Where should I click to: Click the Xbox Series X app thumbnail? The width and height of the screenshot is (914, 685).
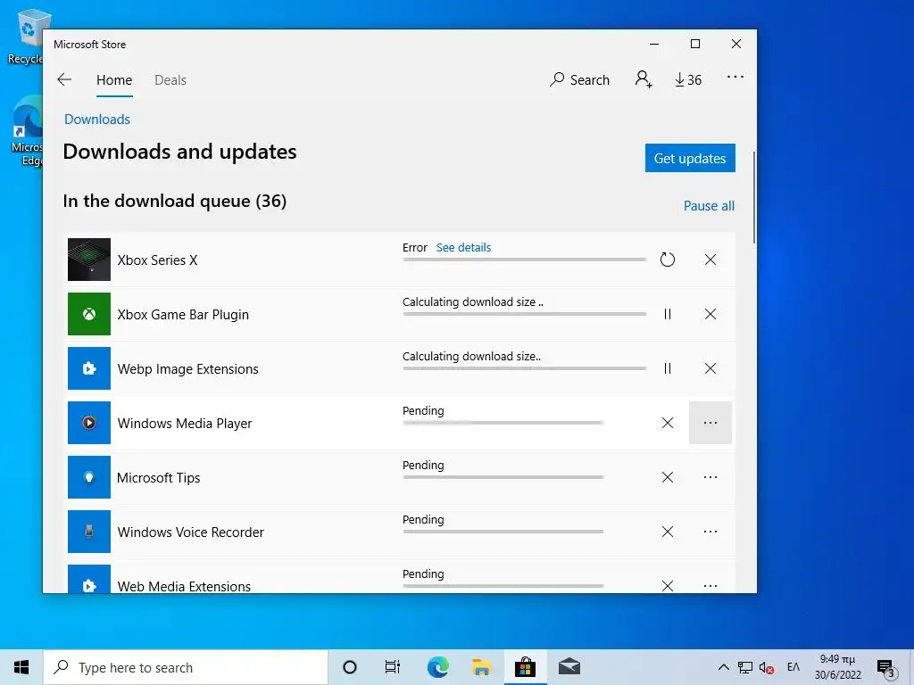pos(89,260)
